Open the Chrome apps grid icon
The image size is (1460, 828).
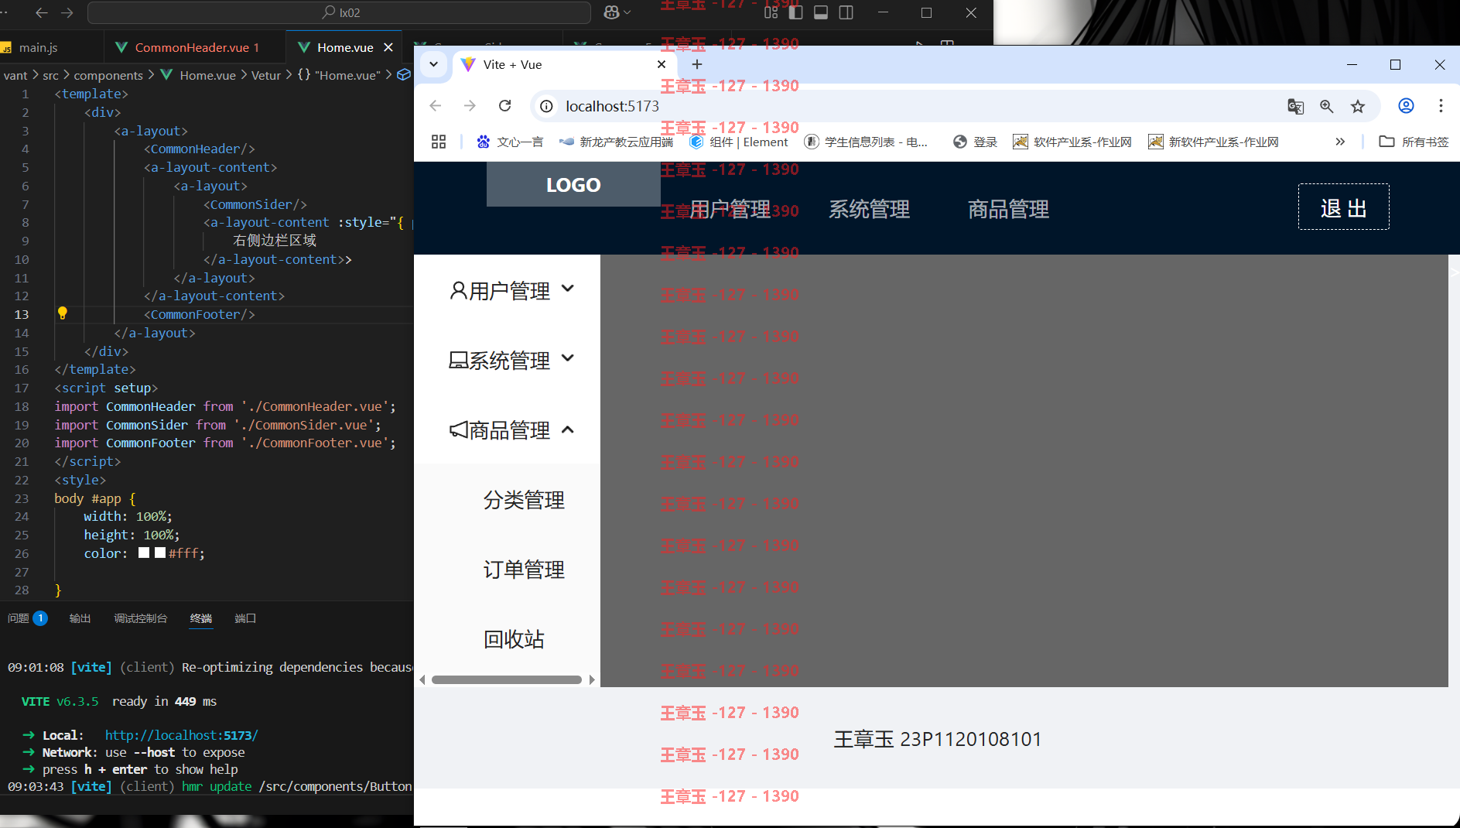439,142
